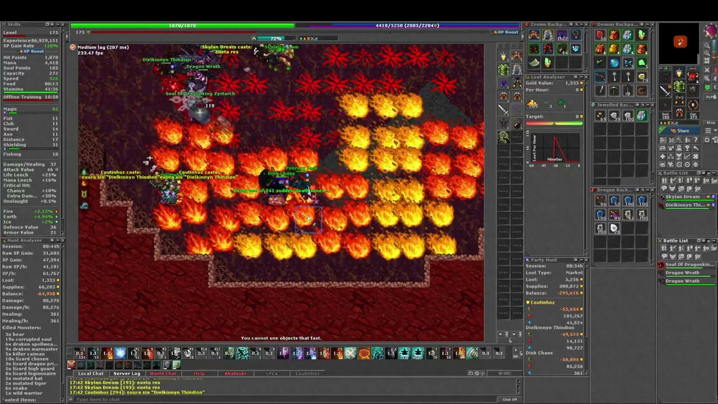Viewport: 718px width, 404px height.
Task: Click the XP Boost button beside the mana bar
Action: (x=505, y=33)
